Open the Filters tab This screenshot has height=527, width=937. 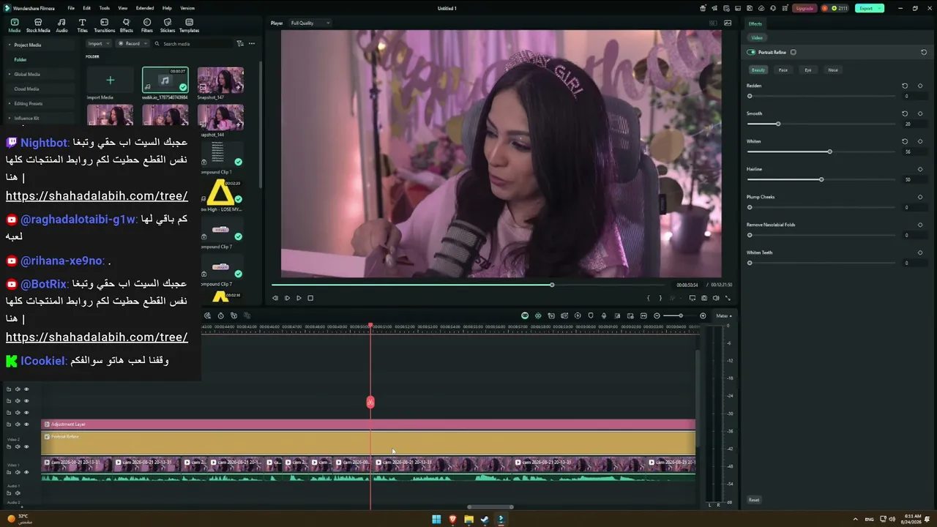click(x=147, y=26)
